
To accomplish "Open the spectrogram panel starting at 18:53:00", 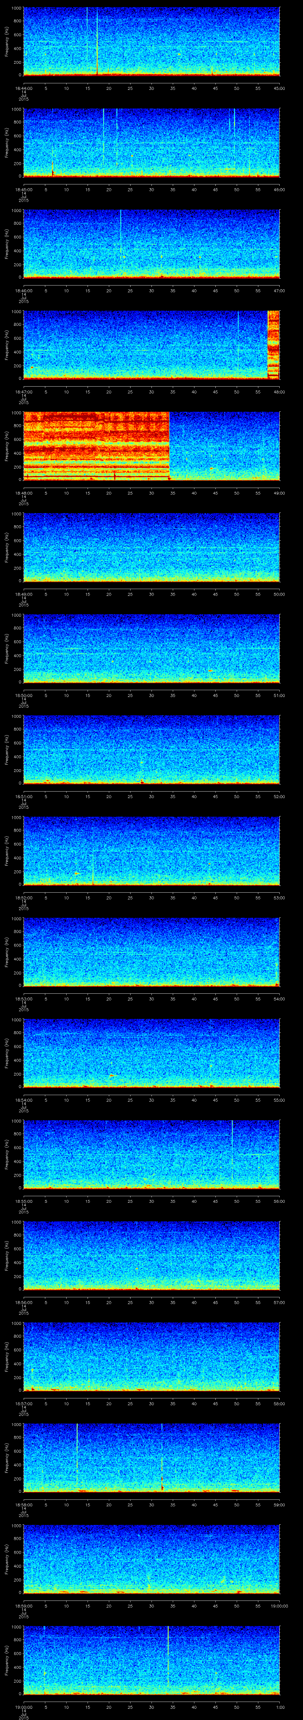I will pos(151,952).
